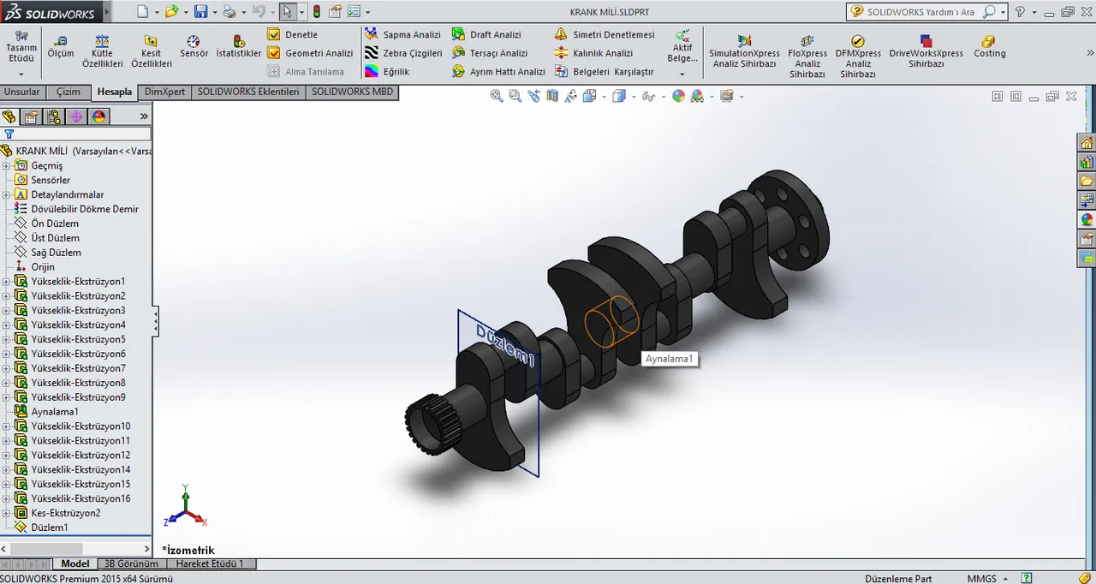Open Belgeleri Karşılaştır compare documents
Viewport: 1096px width, 584px height.
point(605,72)
